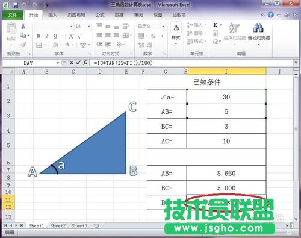Image resolution: width=301 pixels, height=238 pixels.
Task: Decrease decimal places
Action: pos(149,45)
